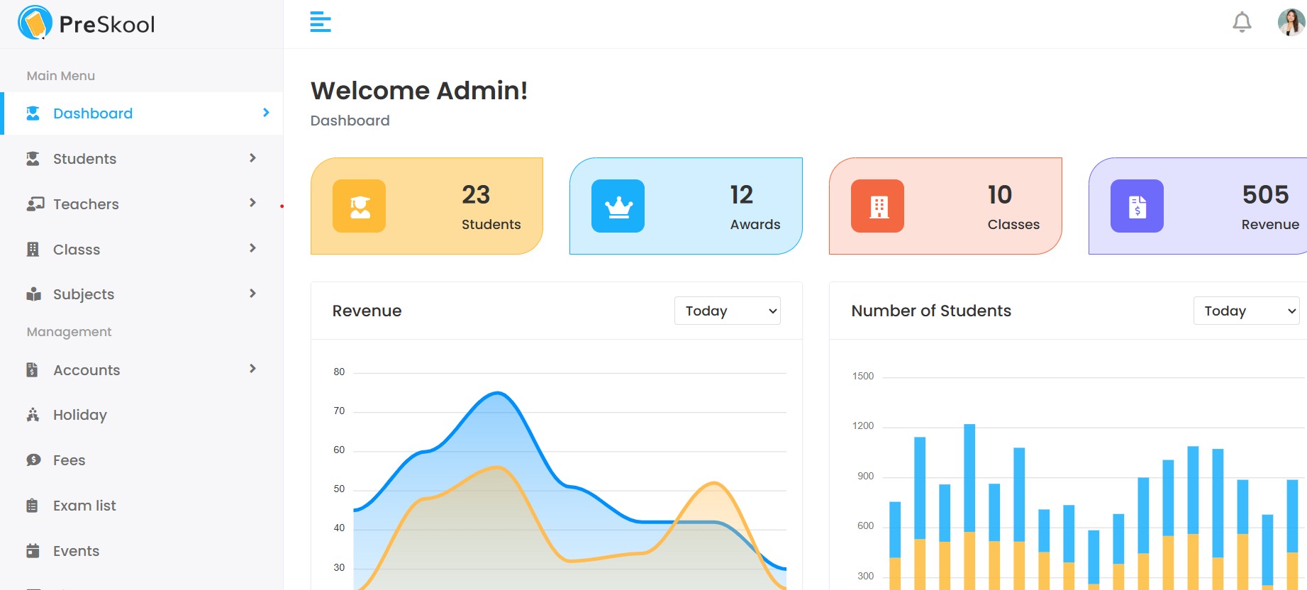Open the Events page link
The height and width of the screenshot is (590, 1307).
point(76,551)
